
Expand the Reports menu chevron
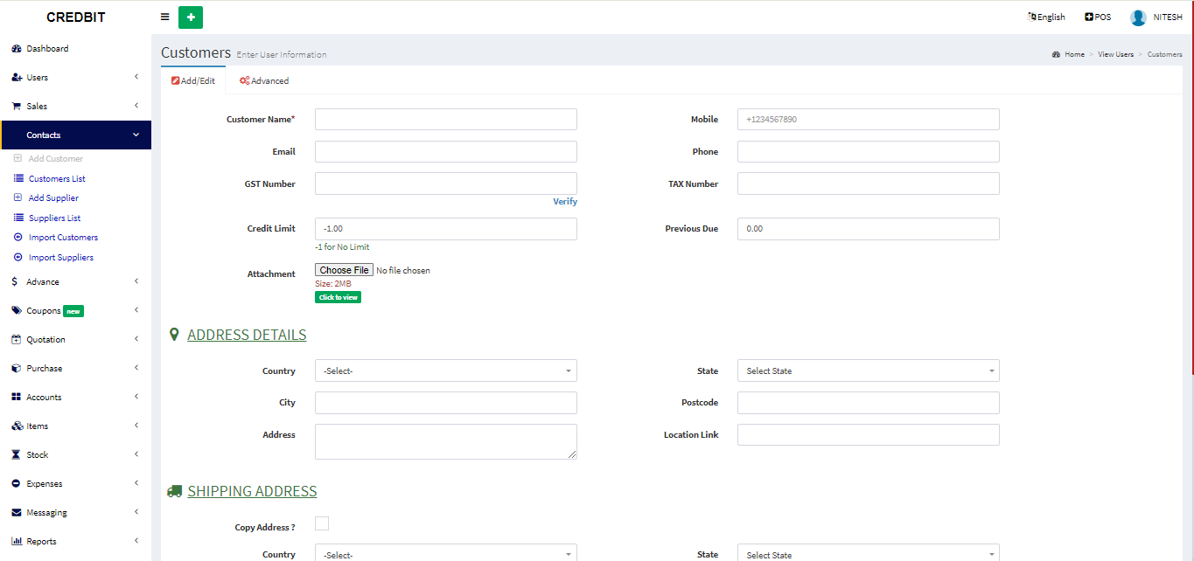136,541
